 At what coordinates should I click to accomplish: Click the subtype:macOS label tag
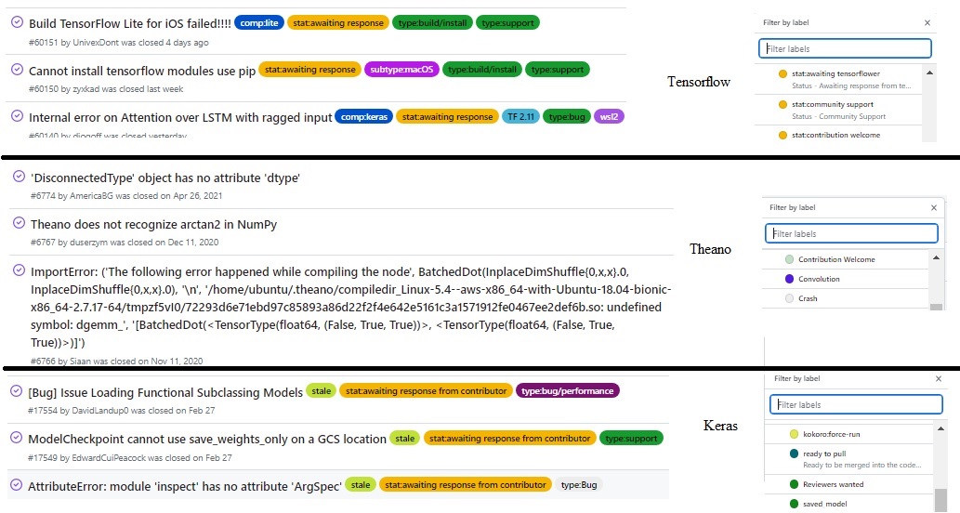pyautogui.click(x=401, y=69)
